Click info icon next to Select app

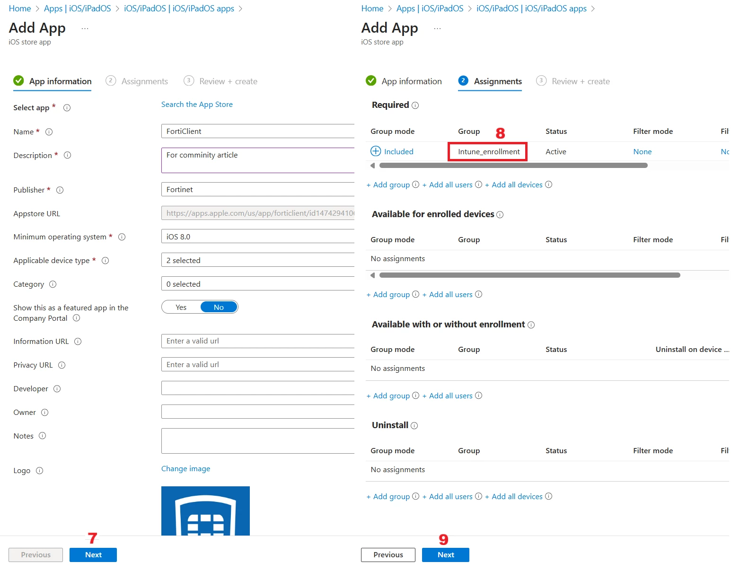pos(67,108)
